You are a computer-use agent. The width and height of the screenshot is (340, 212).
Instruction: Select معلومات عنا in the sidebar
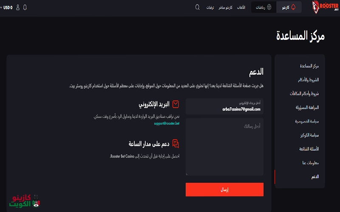point(311,163)
